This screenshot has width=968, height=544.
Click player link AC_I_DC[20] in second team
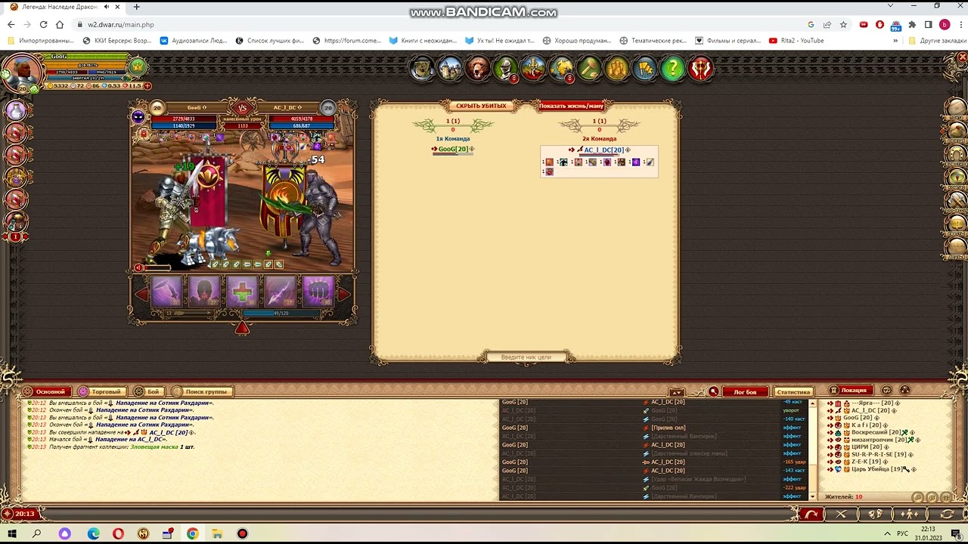coord(603,150)
